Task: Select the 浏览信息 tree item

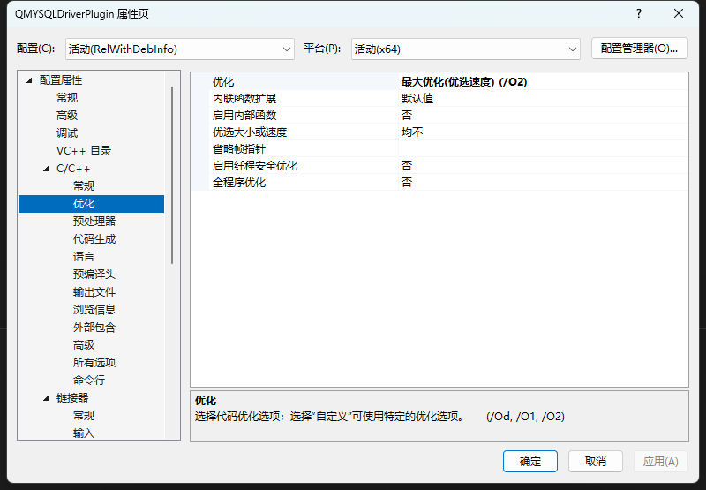Action: [94, 309]
